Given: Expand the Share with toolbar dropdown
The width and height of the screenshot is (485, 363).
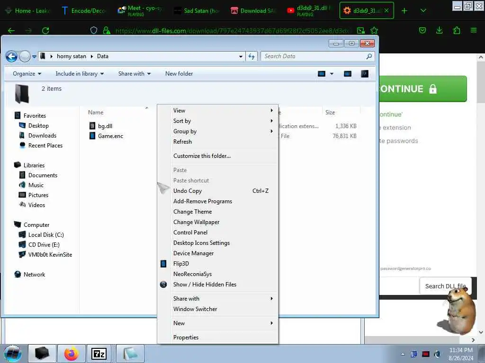Looking at the screenshot, I should point(134,74).
